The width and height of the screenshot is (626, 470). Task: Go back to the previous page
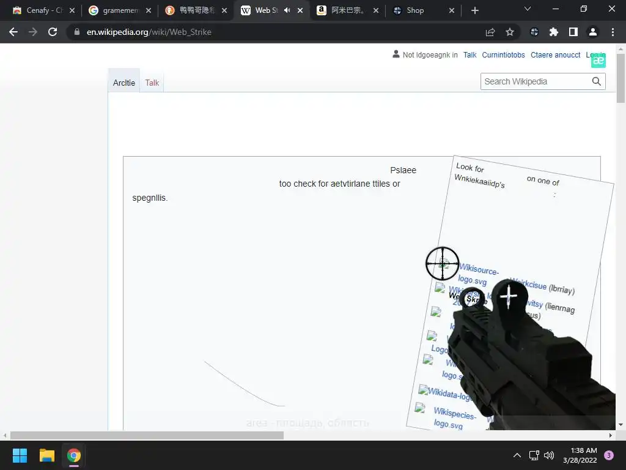click(13, 32)
